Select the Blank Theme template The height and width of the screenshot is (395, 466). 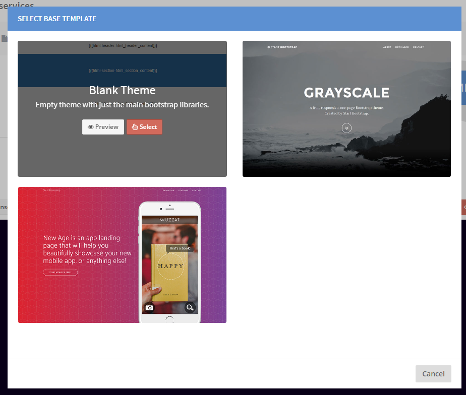click(x=144, y=127)
